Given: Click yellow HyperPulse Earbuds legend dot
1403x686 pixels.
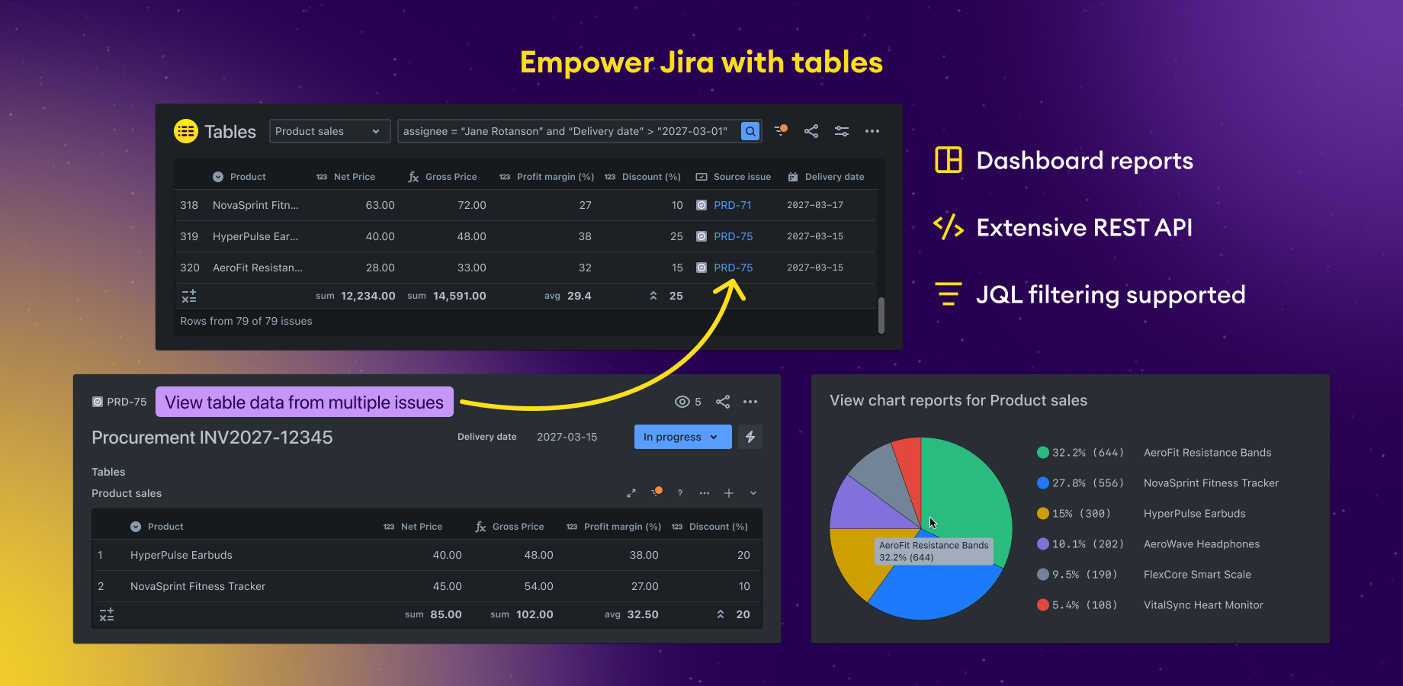Looking at the screenshot, I should [x=1043, y=514].
